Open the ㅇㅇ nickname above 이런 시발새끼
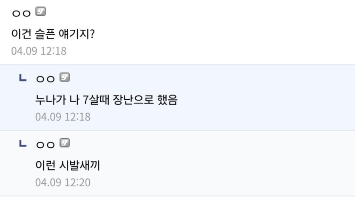Viewport: 355px width, 202px height. (46, 145)
